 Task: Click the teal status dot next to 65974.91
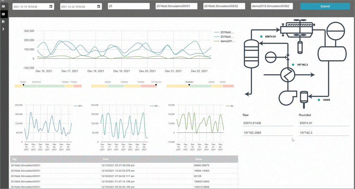261,36
